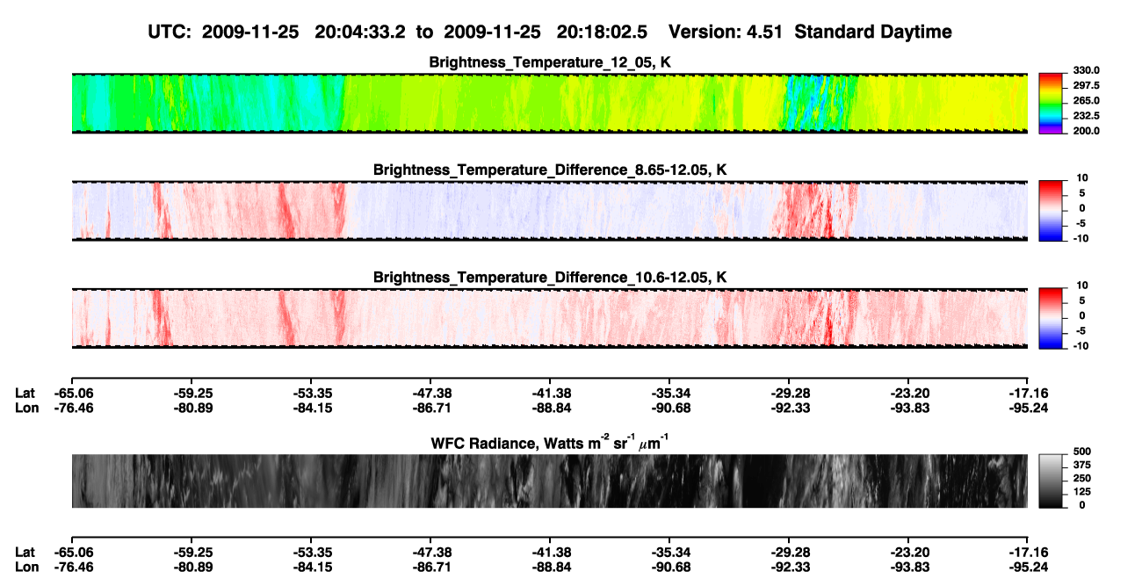Image resolution: width=1142 pixels, height=586 pixels.
Task: Click the Brightness_Temperature_Difference_8.65-12.05, K title
Action: point(550,170)
